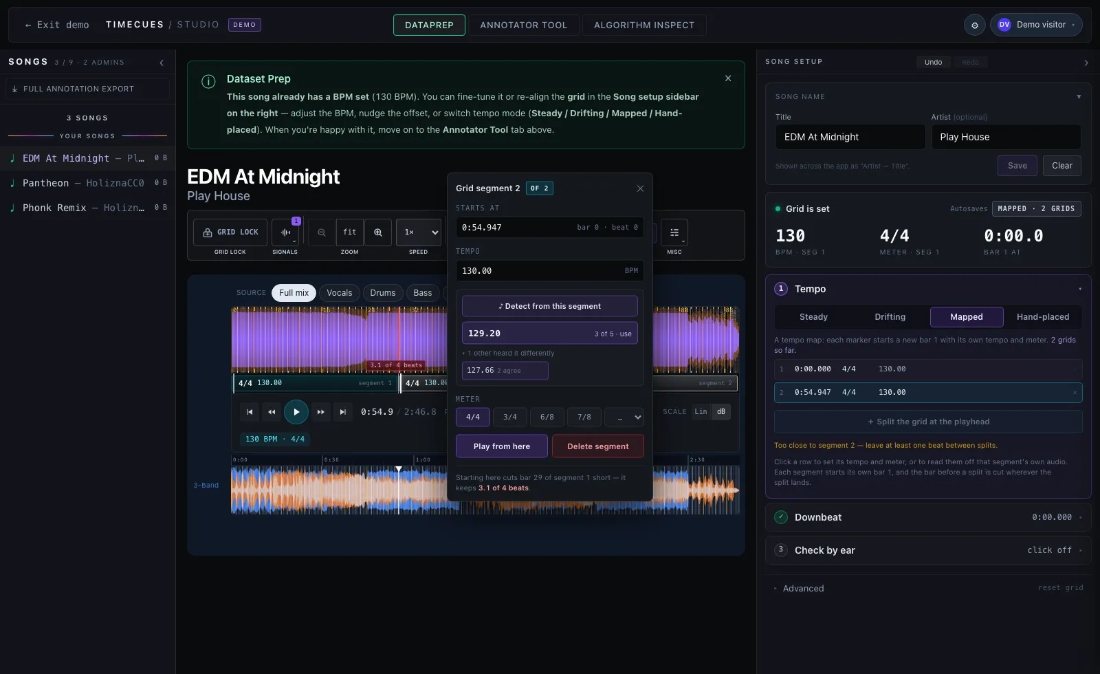
Task: Switch to the Algorithm Inspect tab
Action: tap(644, 25)
